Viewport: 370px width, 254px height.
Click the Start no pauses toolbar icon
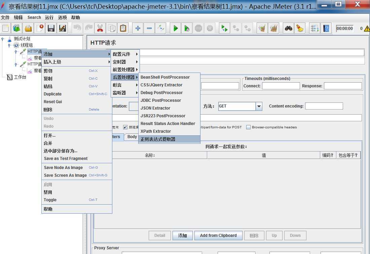[x=187, y=29]
